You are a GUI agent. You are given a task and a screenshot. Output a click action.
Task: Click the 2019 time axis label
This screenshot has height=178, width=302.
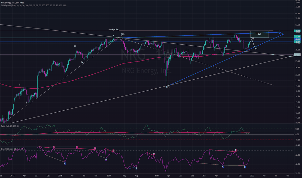click(x=109, y=176)
